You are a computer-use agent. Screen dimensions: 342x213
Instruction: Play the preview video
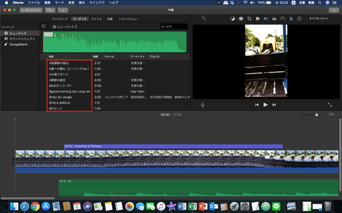click(x=265, y=105)
